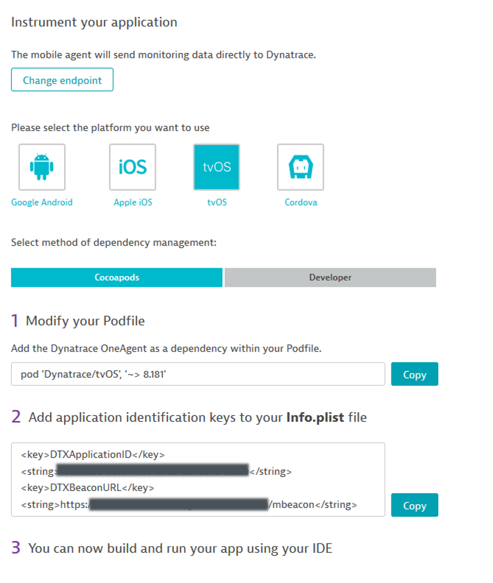Click the 'Add application identification keys' heading
The image size is (493, 583).
197,417
